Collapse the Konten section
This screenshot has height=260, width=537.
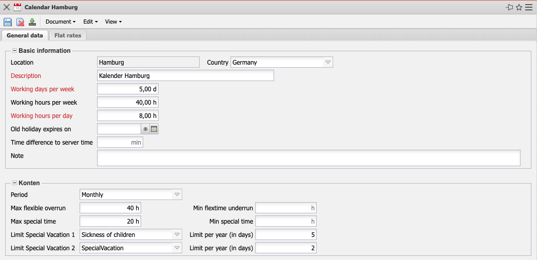14,183
